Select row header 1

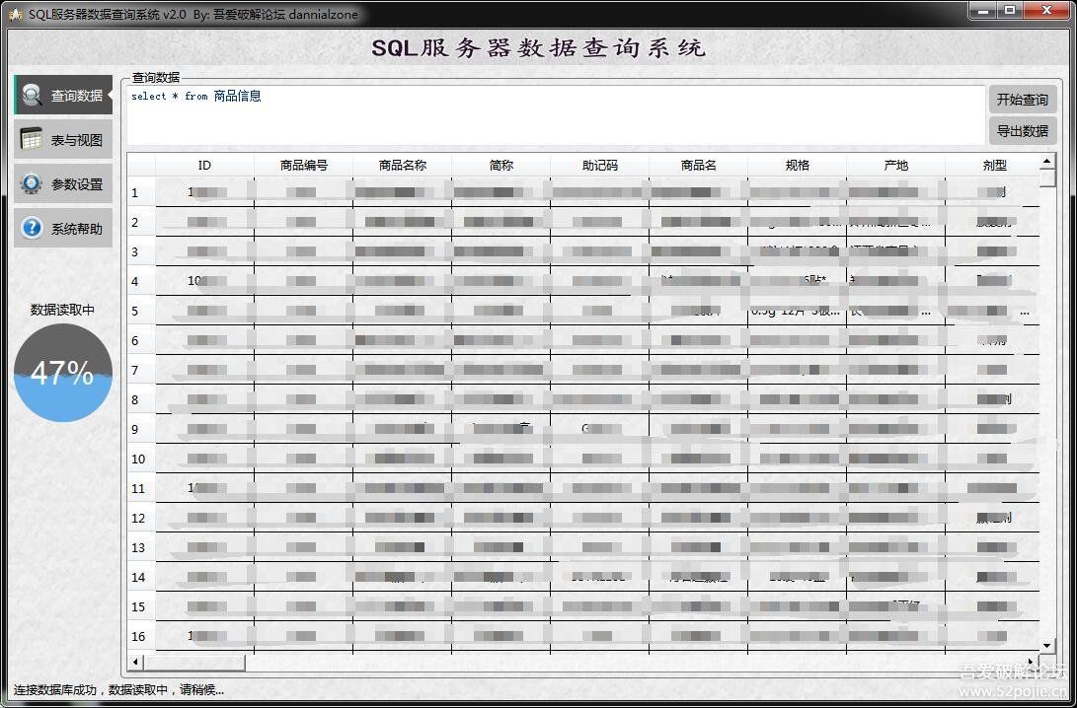141,192
